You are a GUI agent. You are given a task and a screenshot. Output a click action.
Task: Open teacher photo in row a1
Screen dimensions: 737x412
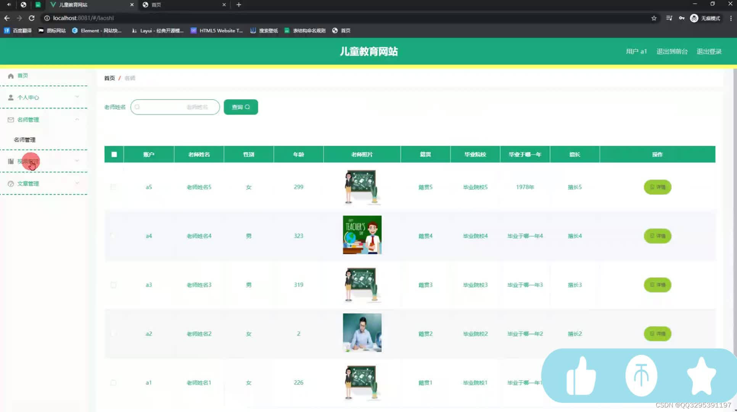[x=362, y=382]
